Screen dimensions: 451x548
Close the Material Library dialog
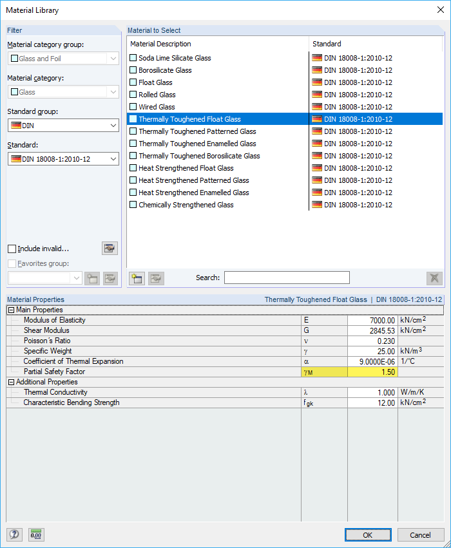441,10
